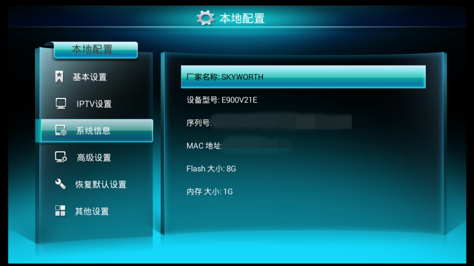
Task: Open the IPTV设置 menu entry
Action: coord(94,104)
